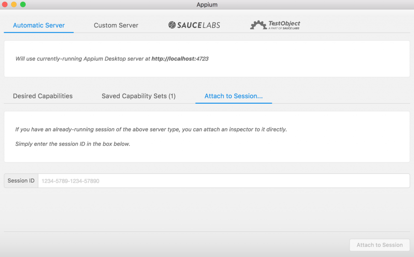The image size is (414, 257).
Task: Switch to the Automatic Server tab
Action: [x=39, y=25]
